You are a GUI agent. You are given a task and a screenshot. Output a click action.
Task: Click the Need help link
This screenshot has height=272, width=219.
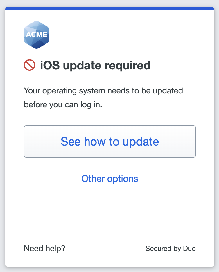click(45, 248)
